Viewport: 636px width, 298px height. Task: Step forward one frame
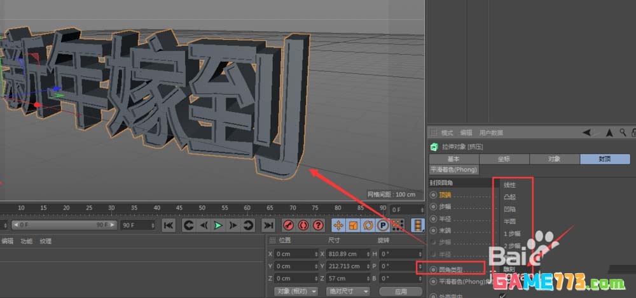[x=233, y=225]
